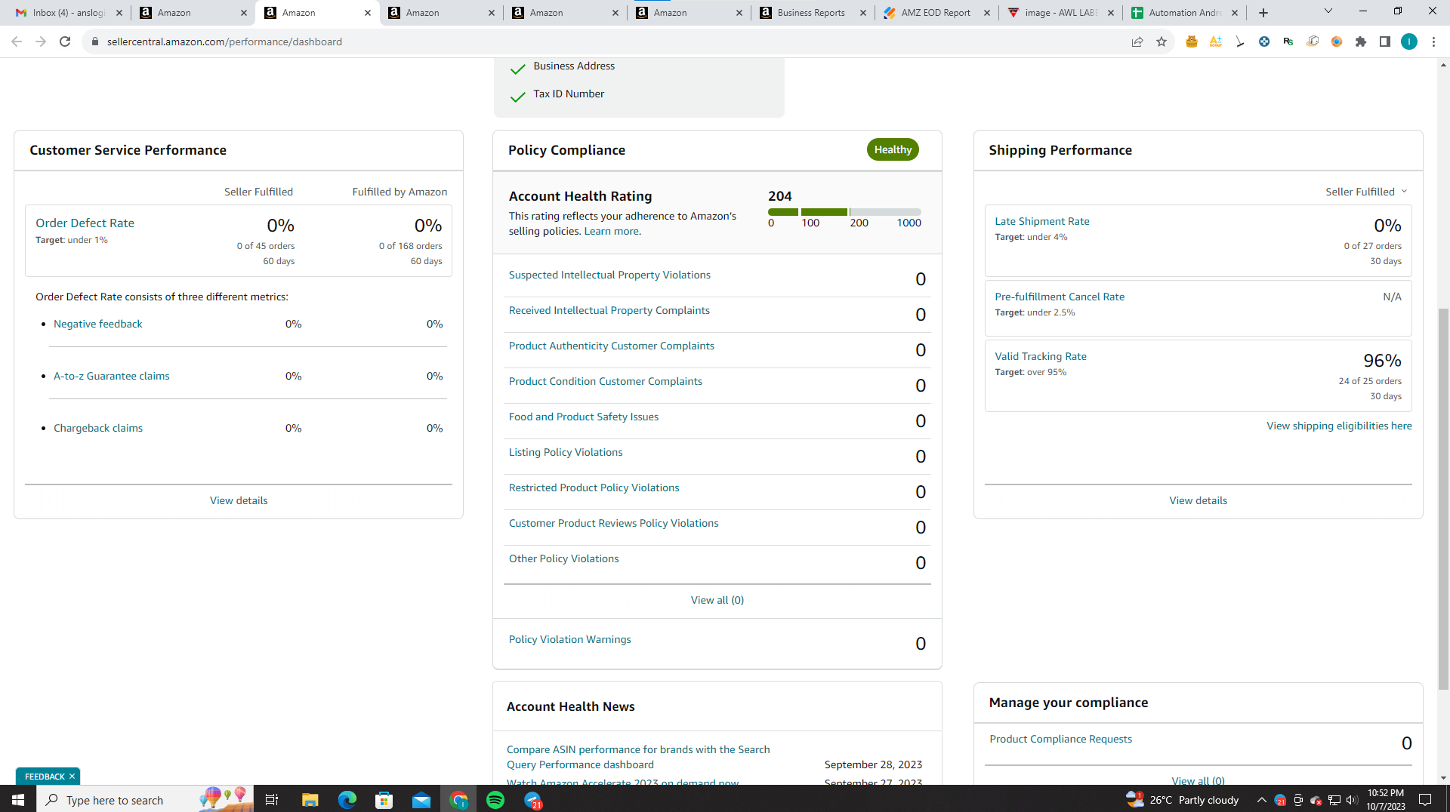Click the Healthy status badge
Screen dimensions: 1450x812
click(x=893, y=149)
